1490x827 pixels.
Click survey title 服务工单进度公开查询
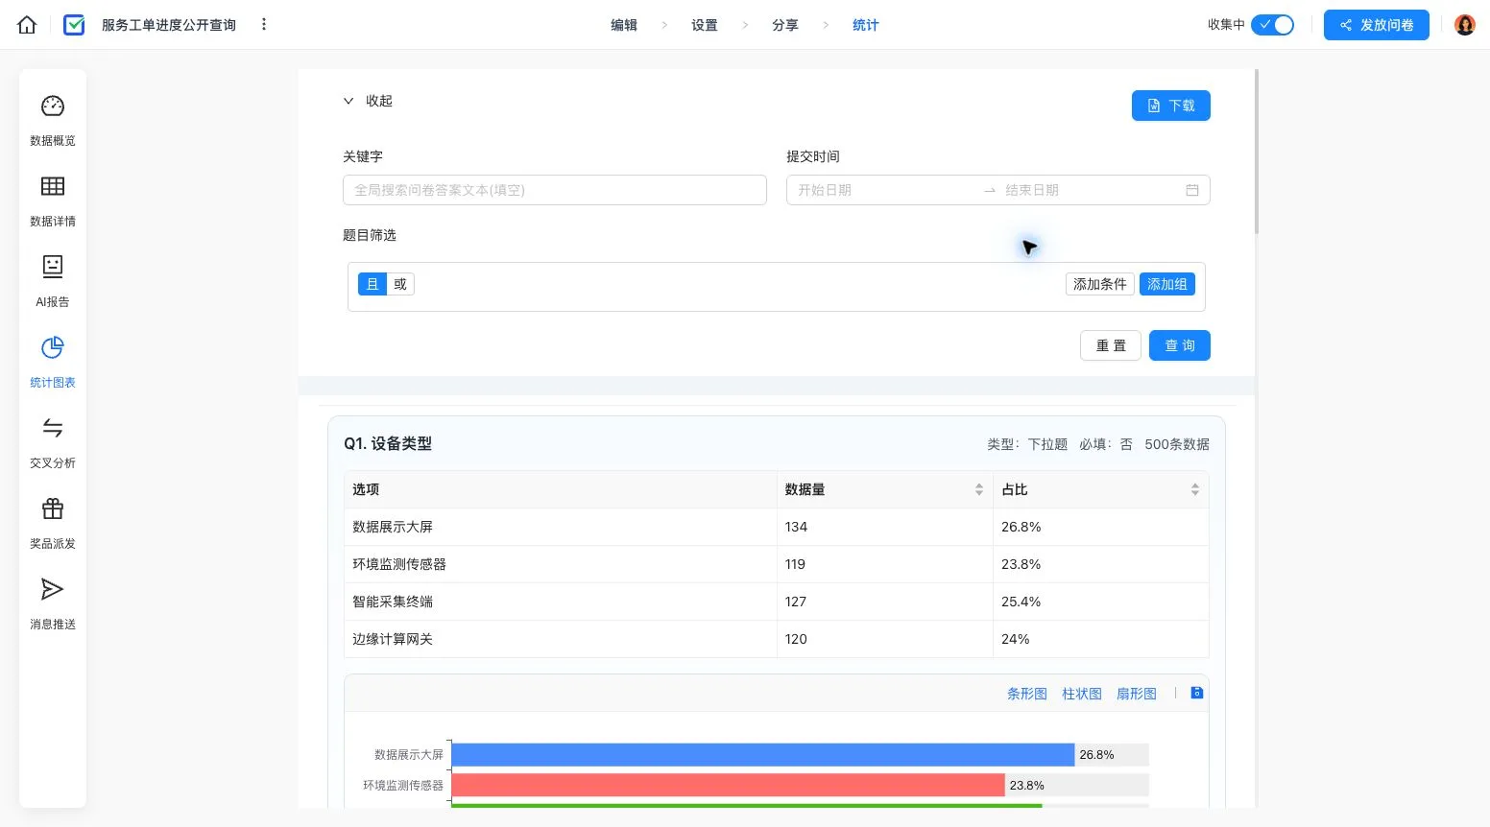coord(169,25)
